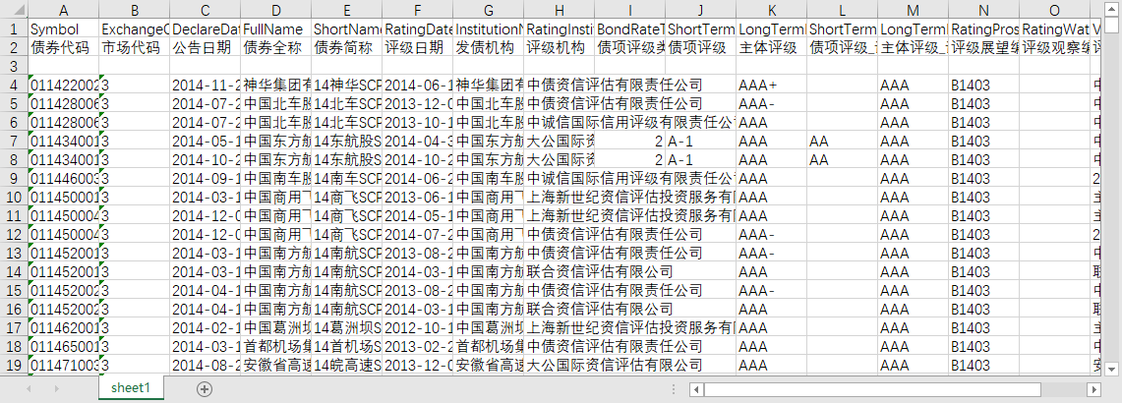Click the "14葛洲坝S" cell
Viewport: 1122px width, 403px height.
point(347,328)
